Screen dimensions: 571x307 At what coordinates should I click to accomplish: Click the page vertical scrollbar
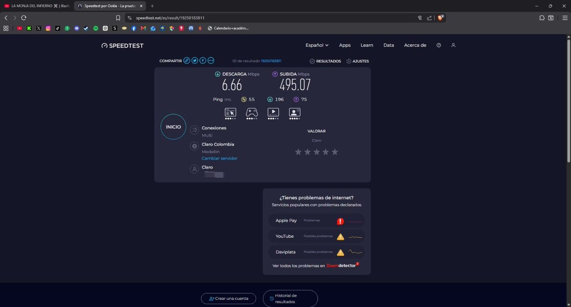click(x=568, y=100)
